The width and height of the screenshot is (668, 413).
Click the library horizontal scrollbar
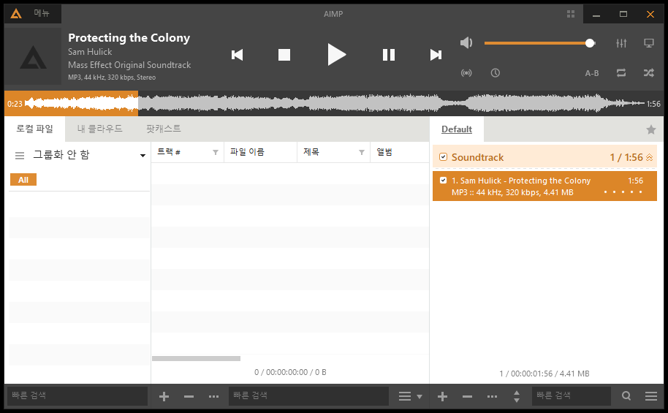tap(196, 358)
